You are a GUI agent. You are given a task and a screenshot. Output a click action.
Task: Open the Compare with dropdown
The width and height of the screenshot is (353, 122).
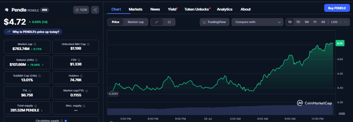tap(257, 22)
